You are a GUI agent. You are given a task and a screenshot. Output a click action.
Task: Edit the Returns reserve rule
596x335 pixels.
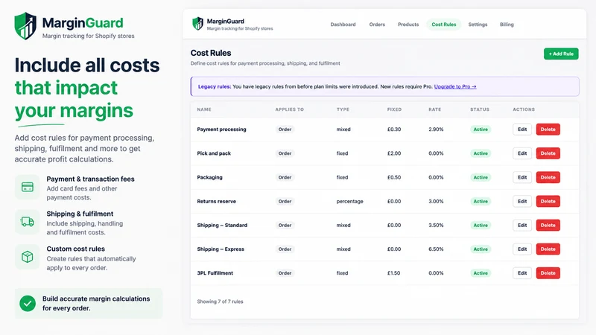[x=522, y=201]
